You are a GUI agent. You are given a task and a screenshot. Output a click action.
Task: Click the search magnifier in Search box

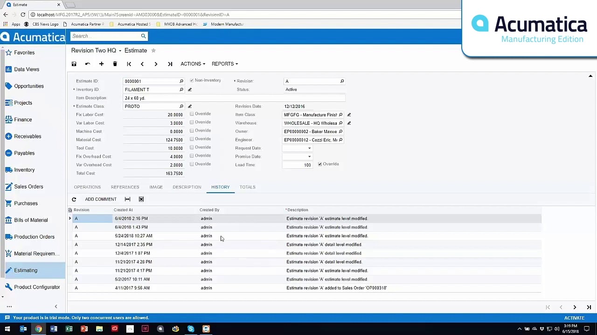tap(143, 36)
